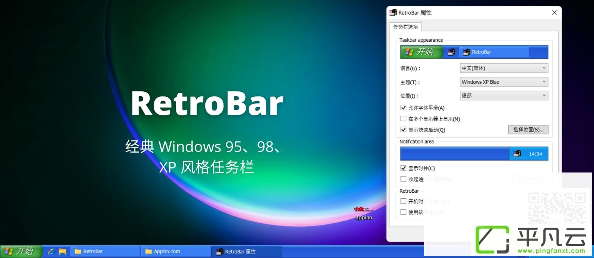Click the 开始 Start button on taskbar
This screenshot has width=594, height=258.
(x=21, y=251)
